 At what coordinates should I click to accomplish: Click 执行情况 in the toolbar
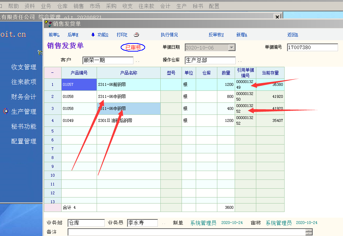tap(169, 35)
